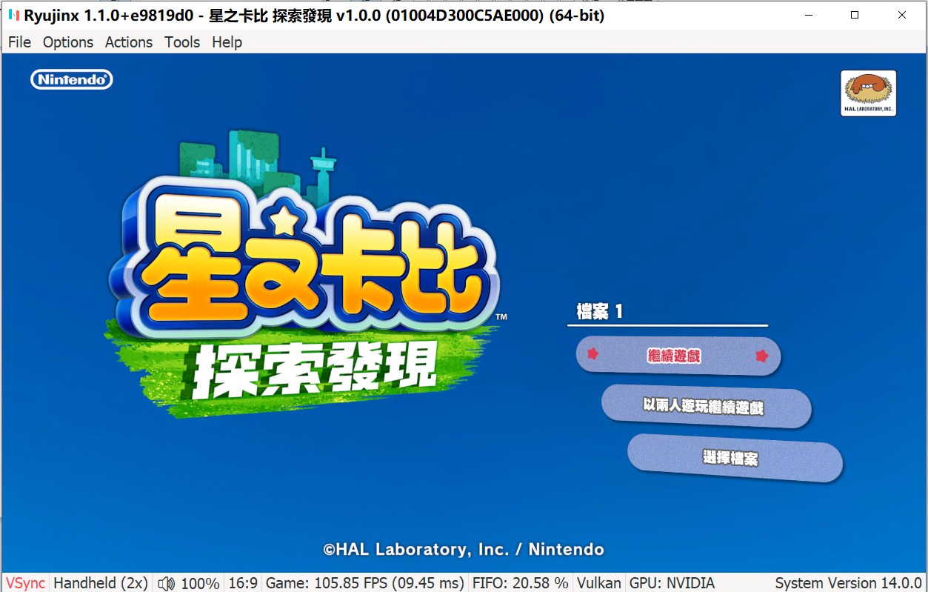Click System Version 14.0.0 text

point(848,583)
